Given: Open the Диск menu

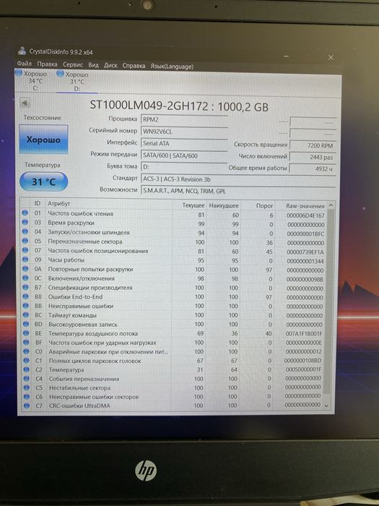Looking at the screenshot, I should pyautogui.click(x=110, y=65).
